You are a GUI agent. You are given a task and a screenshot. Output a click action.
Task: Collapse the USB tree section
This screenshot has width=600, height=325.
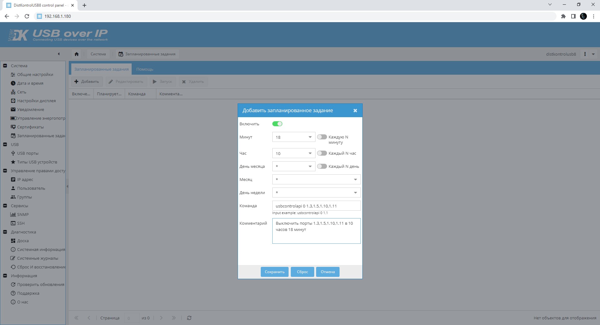click(x=5, y=144)
